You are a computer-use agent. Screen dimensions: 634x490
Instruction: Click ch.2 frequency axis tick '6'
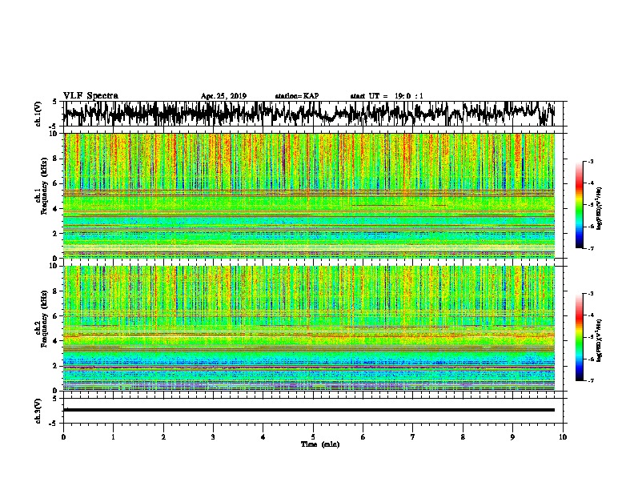(x=56, y=316)
